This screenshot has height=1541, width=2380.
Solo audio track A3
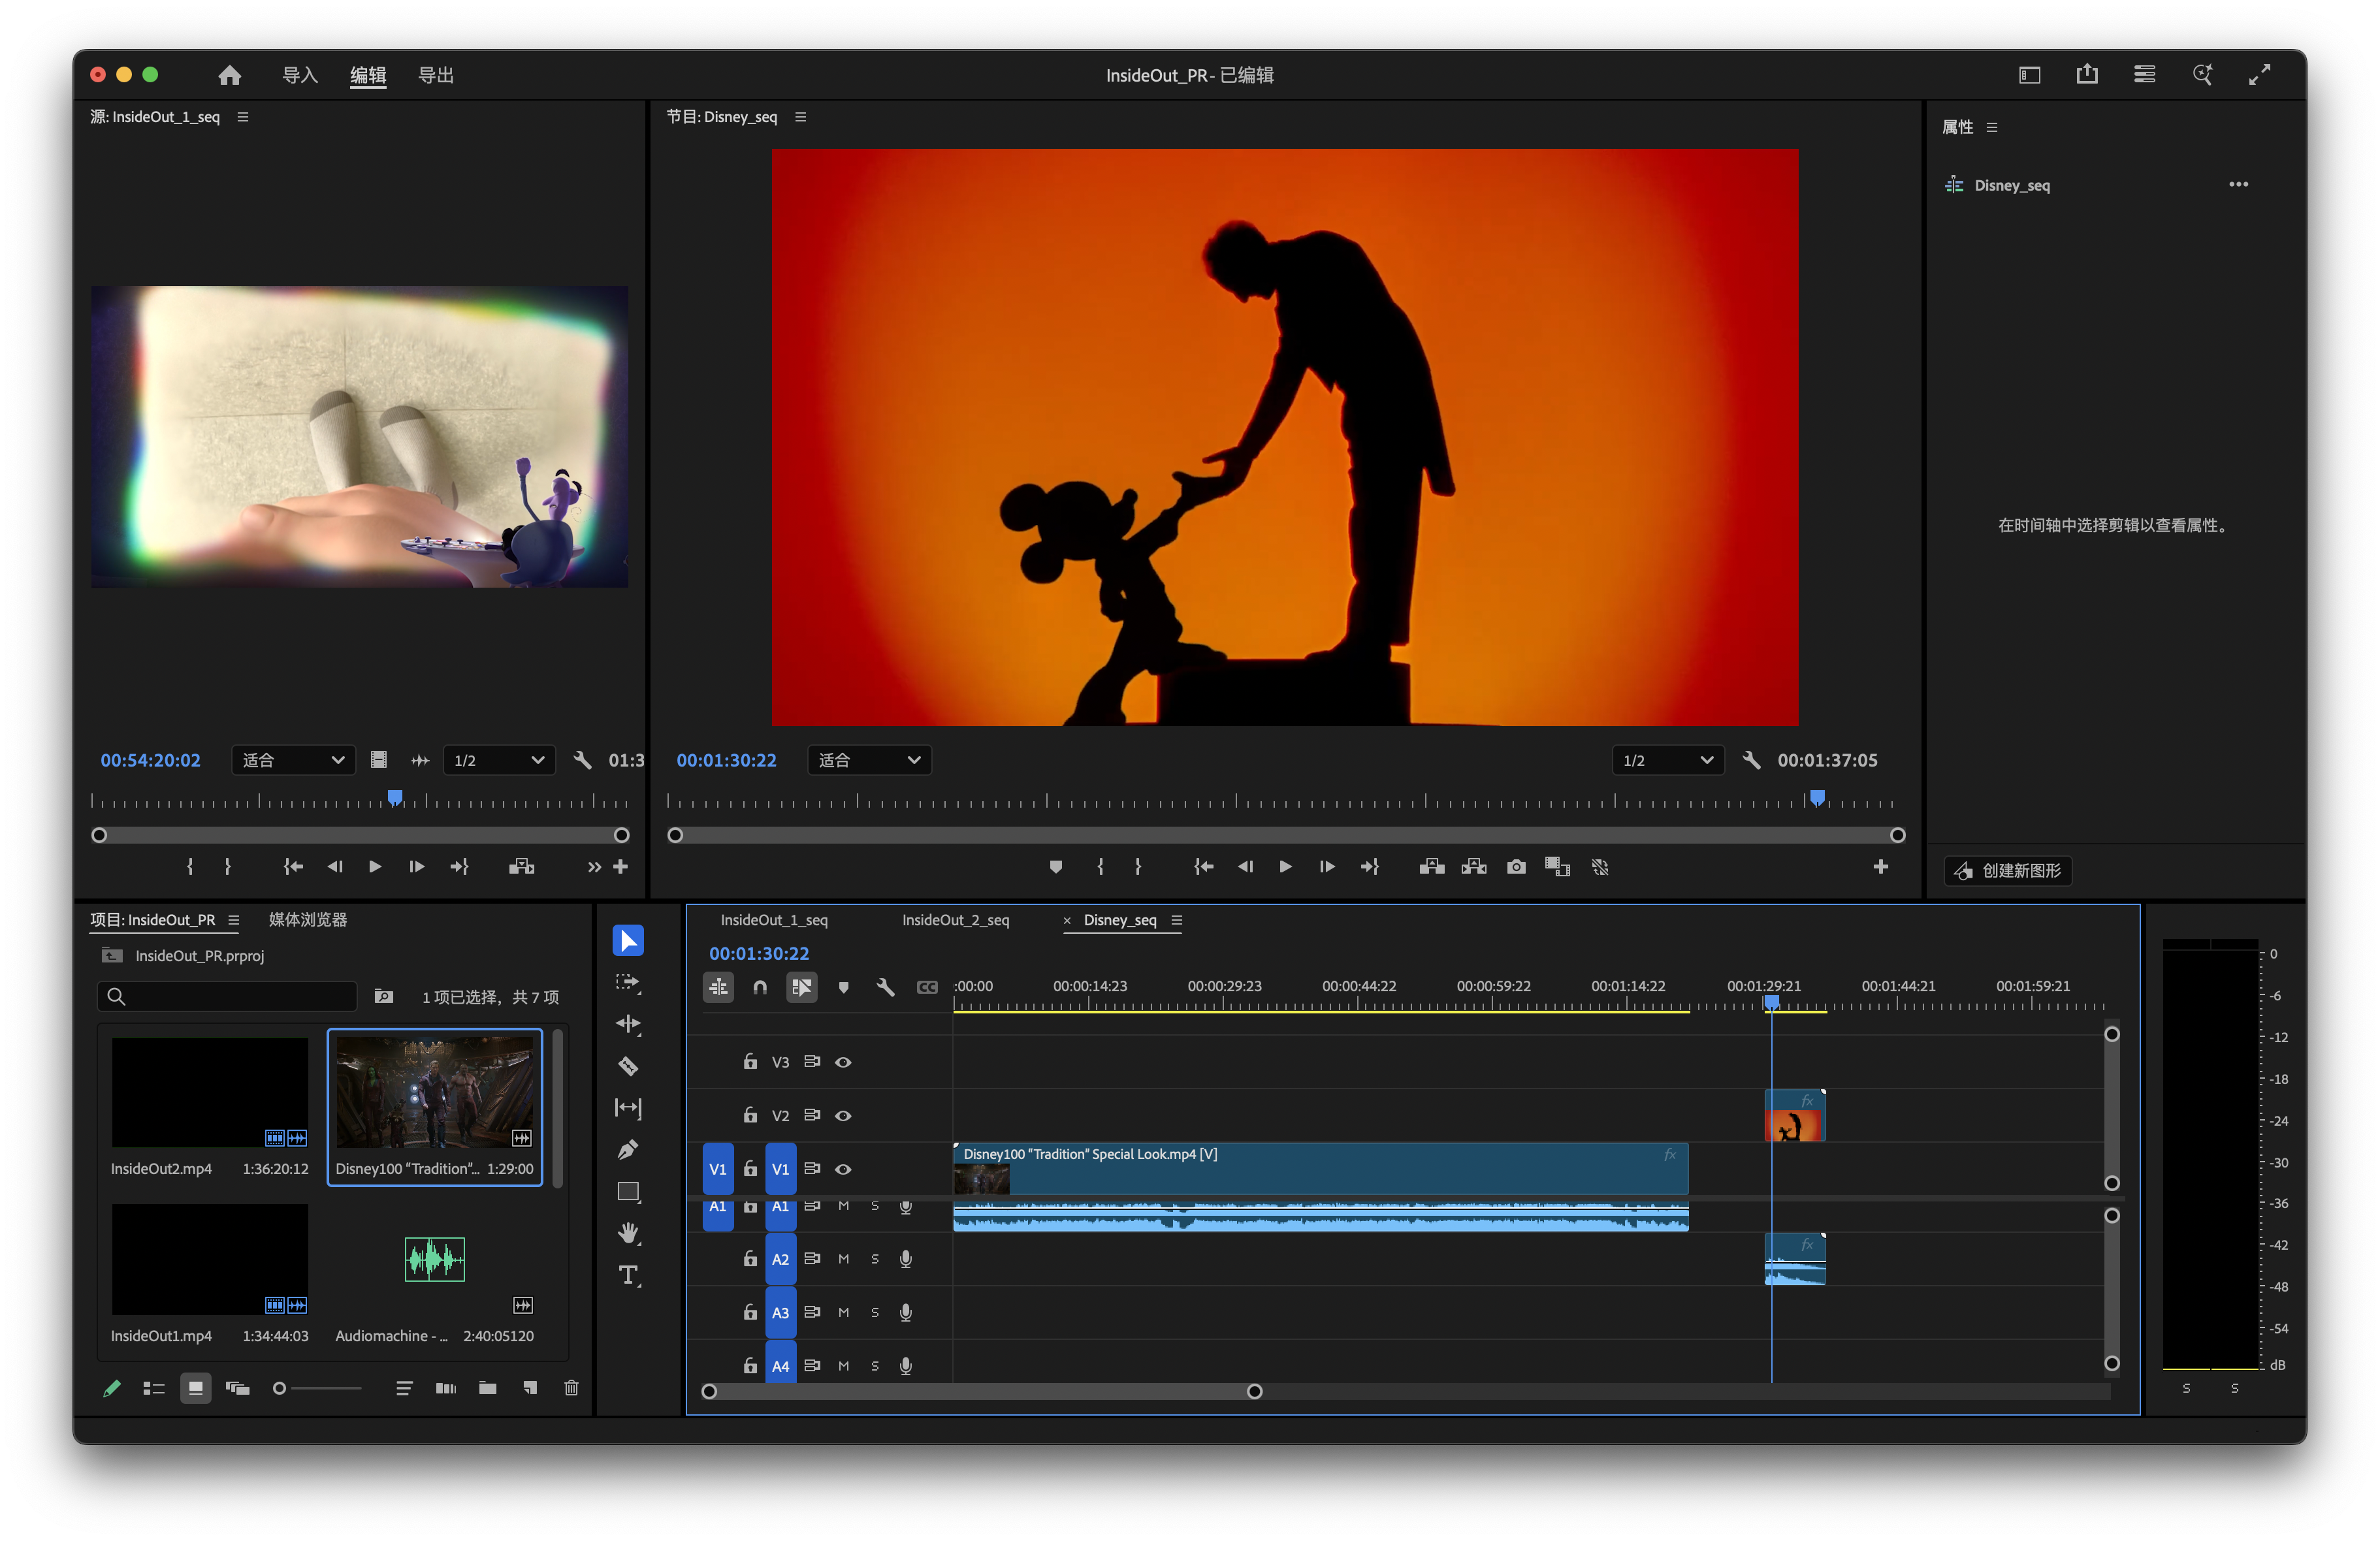click(x=875, y=1312)
